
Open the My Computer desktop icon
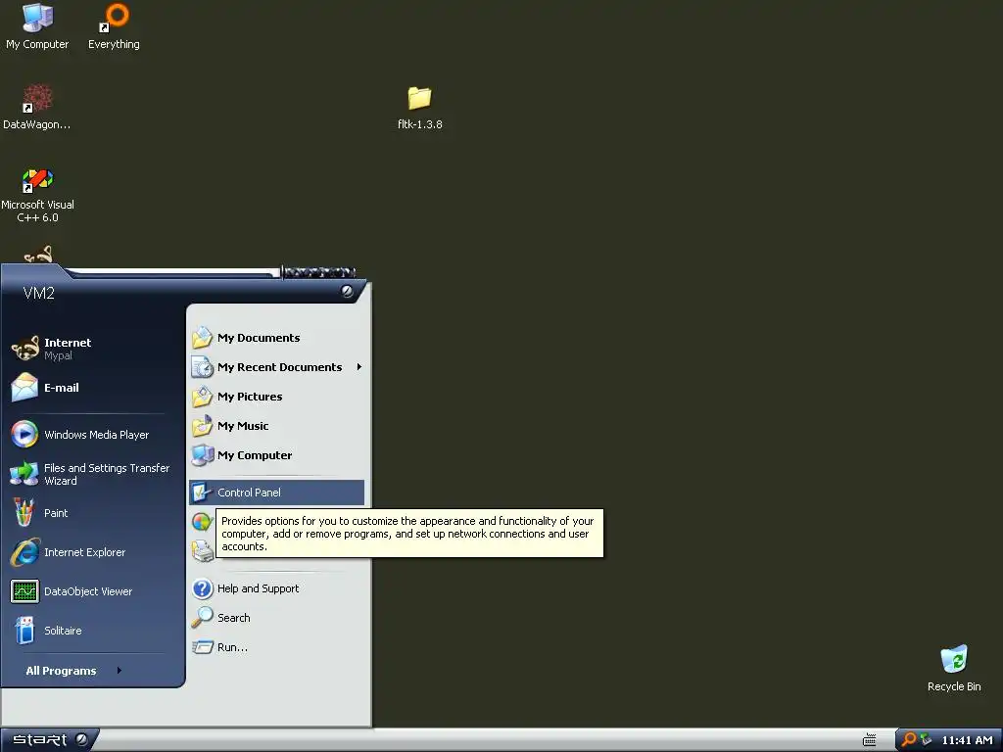37,26
